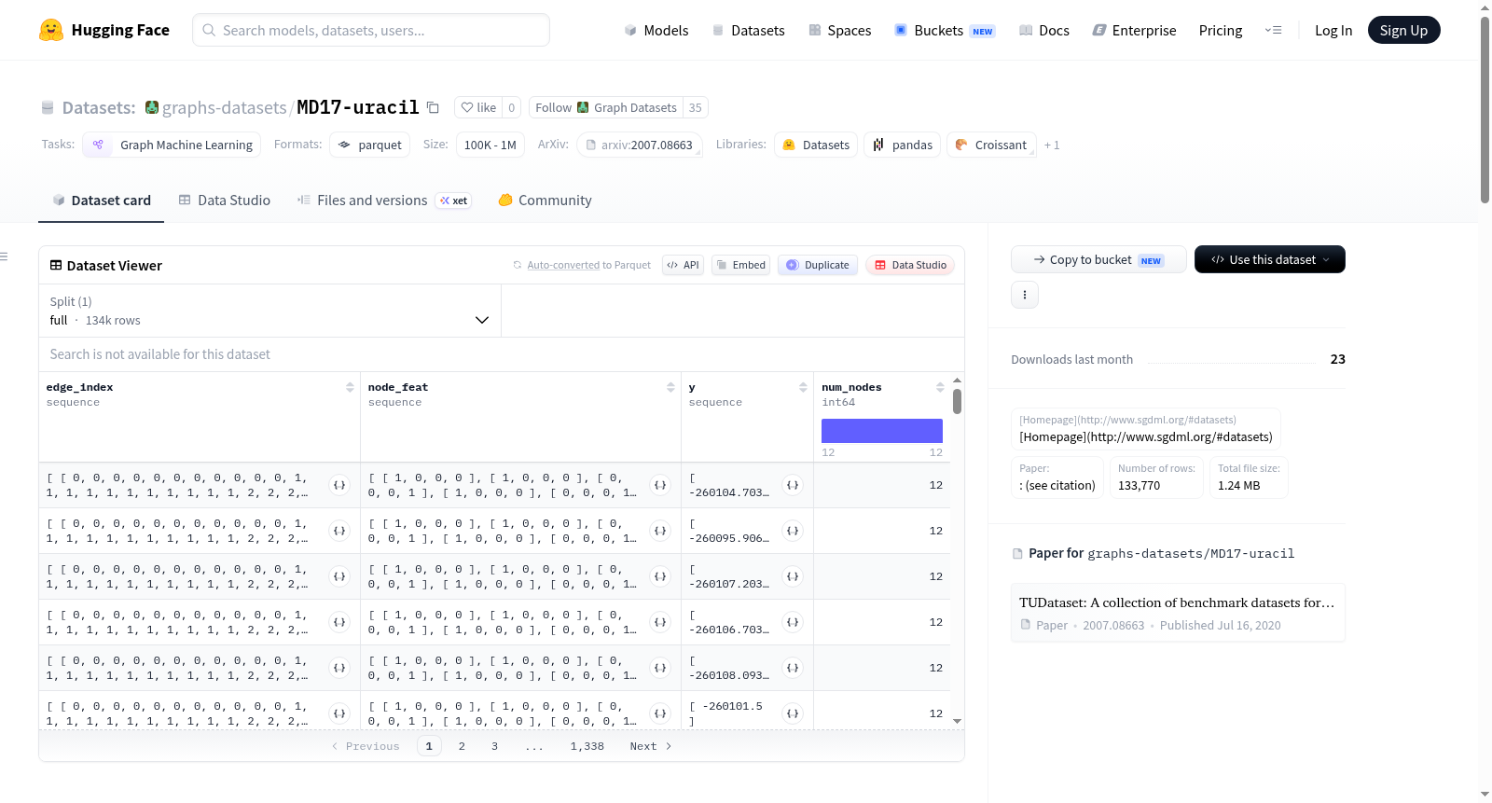Open Models in the top navigation

tap(656, 31)
